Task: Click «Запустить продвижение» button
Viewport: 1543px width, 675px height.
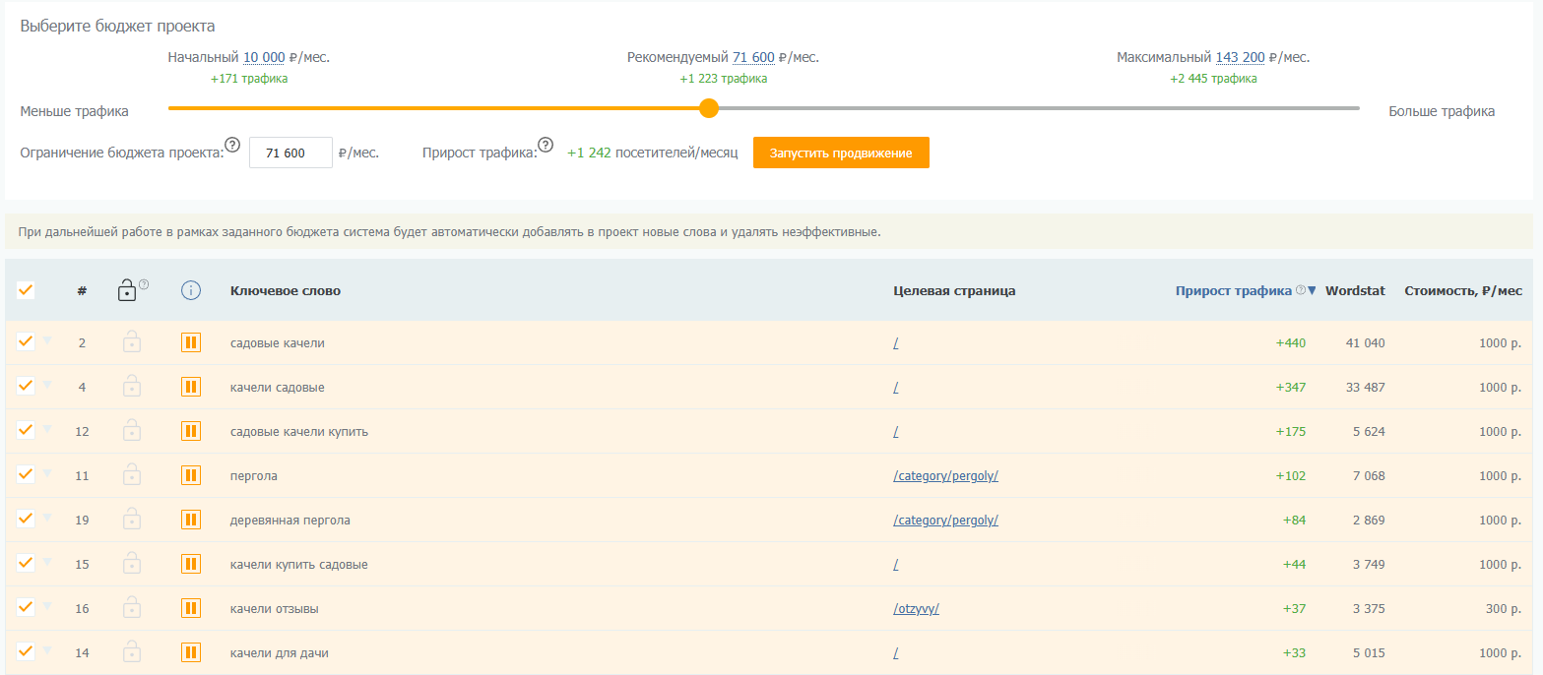Action: pos(841,153)
